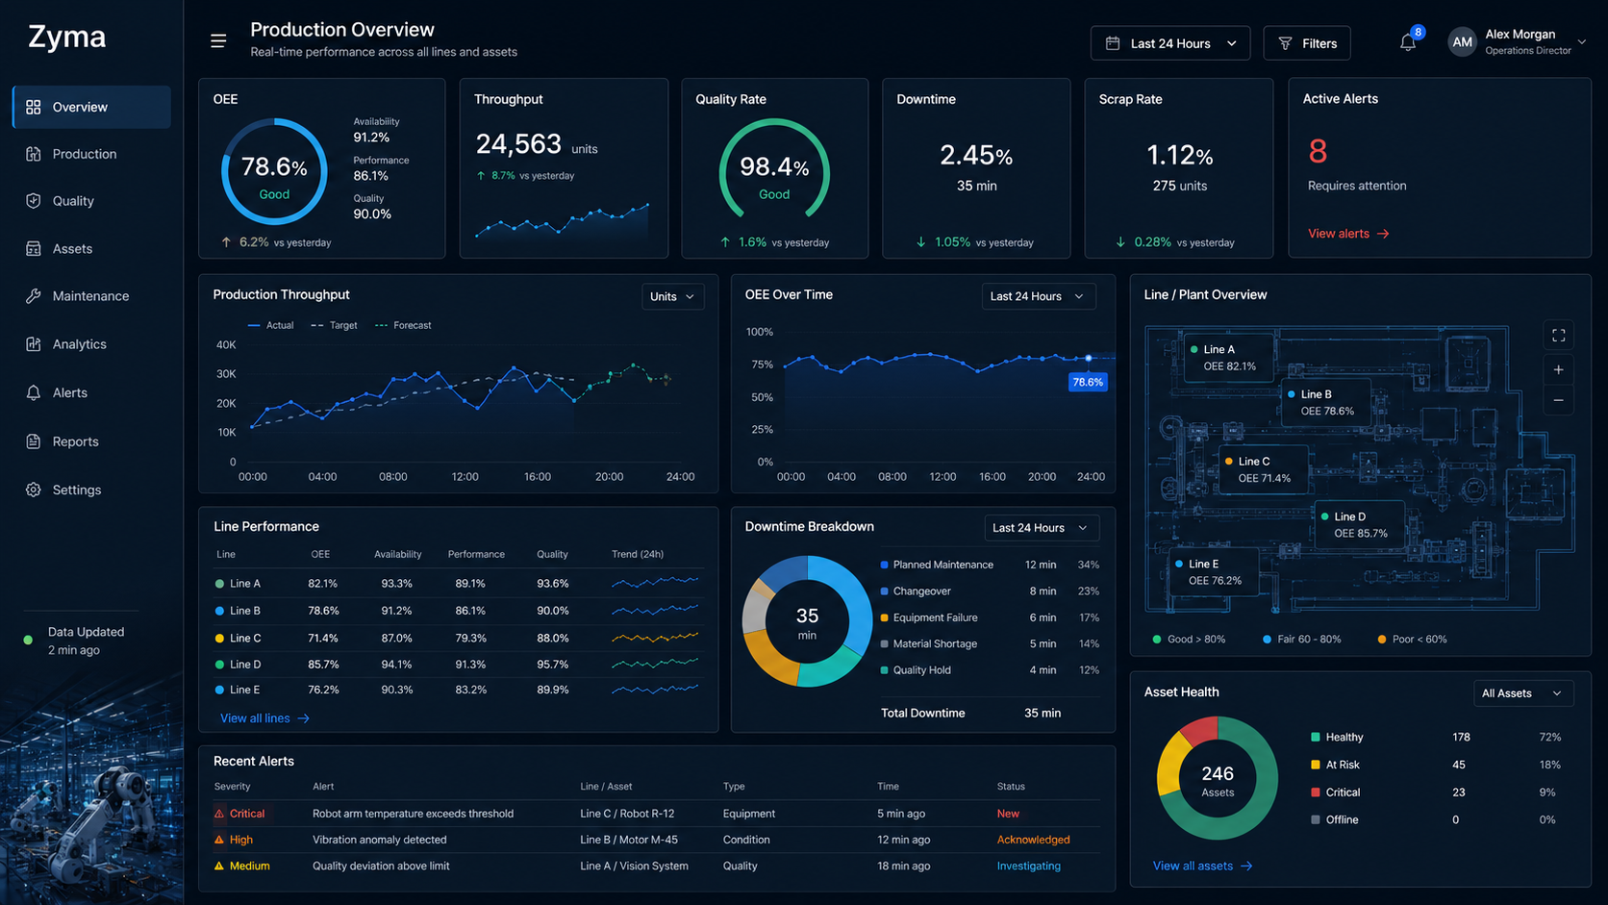Screen dimensions: 1608x905
Task: Toggle the hamburger menu icon
Action: 218,40
